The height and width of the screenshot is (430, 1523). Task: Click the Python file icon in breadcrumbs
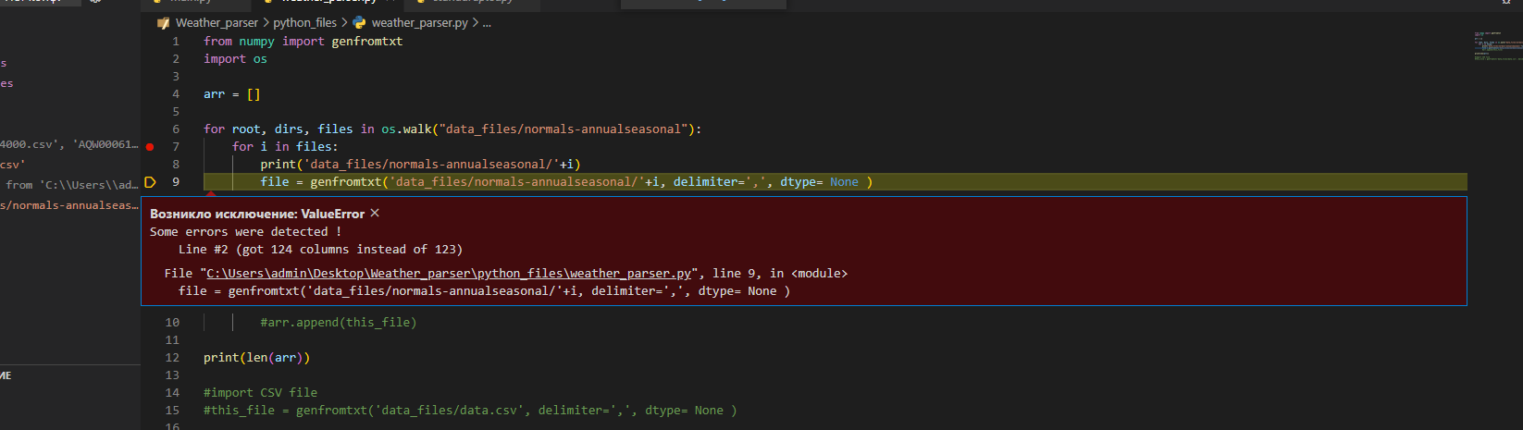359,23
